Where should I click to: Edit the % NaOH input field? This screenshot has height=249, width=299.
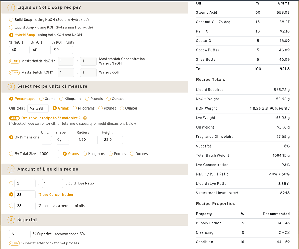[19, 50]
